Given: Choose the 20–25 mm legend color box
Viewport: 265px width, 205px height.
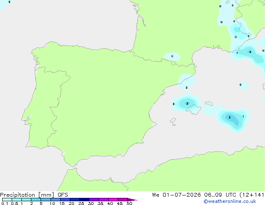Looking at the screenshot, I should pyautogui.click(x=75, y=200).
